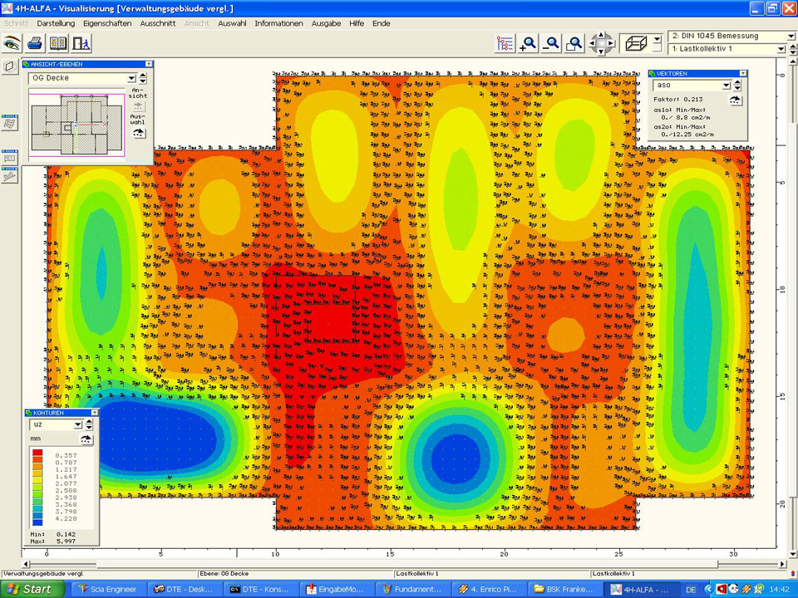Click the pan navigation arrows control

(x=601, y=43)
